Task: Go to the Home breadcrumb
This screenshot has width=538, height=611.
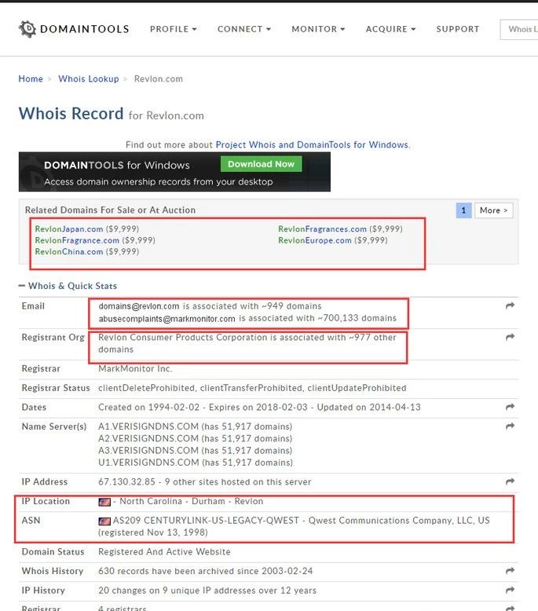Action: point(31,79)
